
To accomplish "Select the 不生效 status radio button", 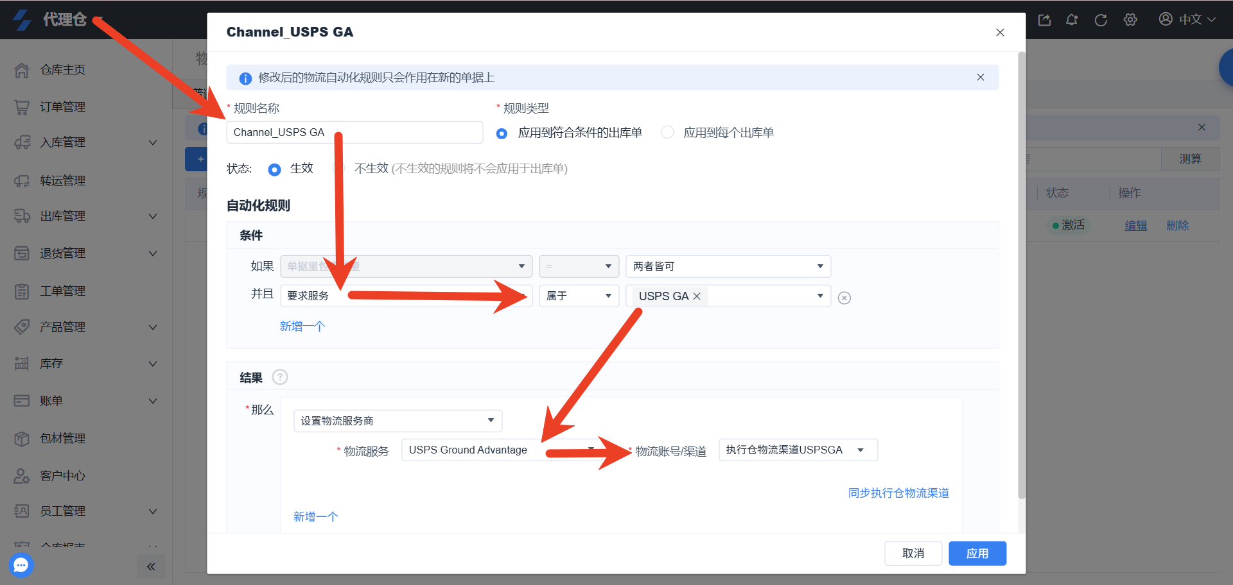I will pos(338,168).
